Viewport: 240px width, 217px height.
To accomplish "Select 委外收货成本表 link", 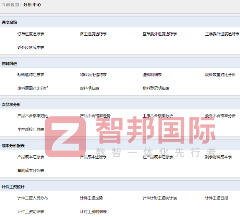I will coord(31,48).
